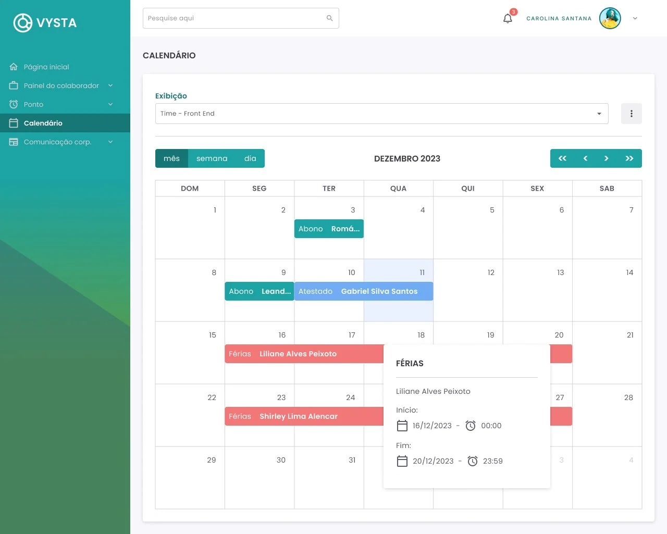Viewport: 667px width, 534px height.
Task: Expand Comunicação corp. chevron
Action: (x=110, y=142)
